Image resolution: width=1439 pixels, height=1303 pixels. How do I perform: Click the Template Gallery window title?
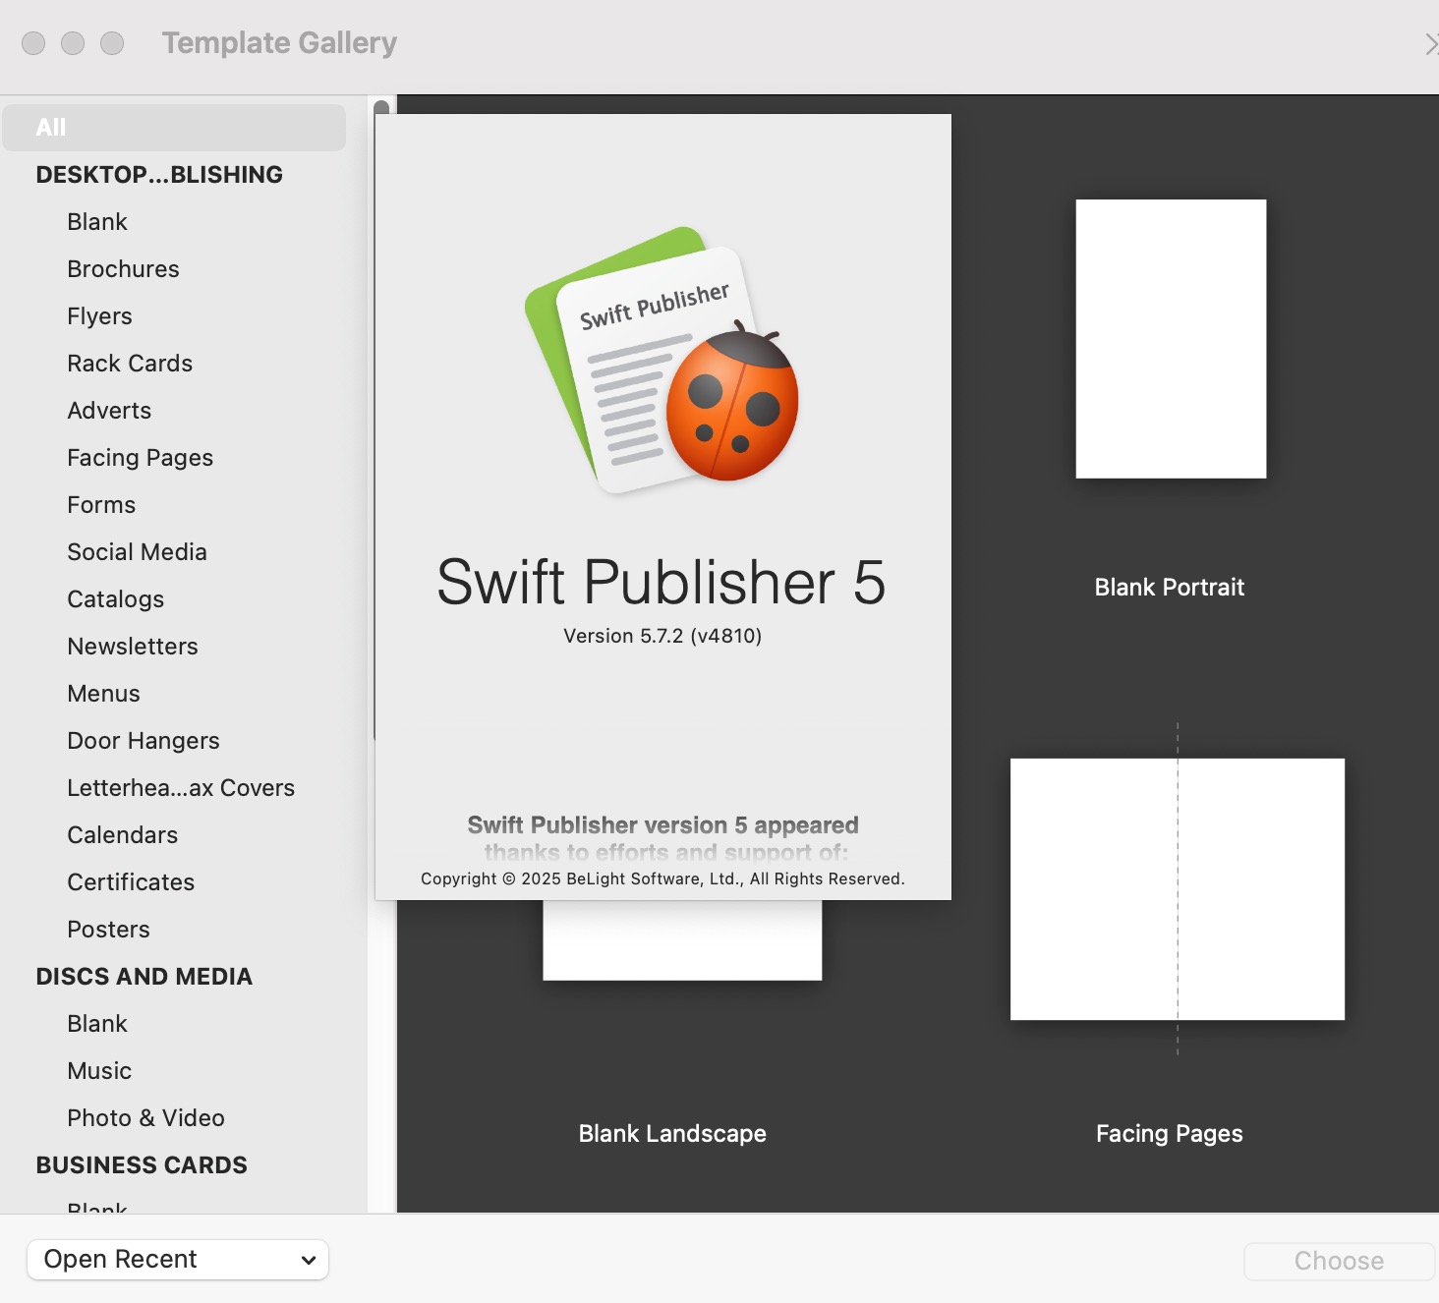[x=280, y=43]
